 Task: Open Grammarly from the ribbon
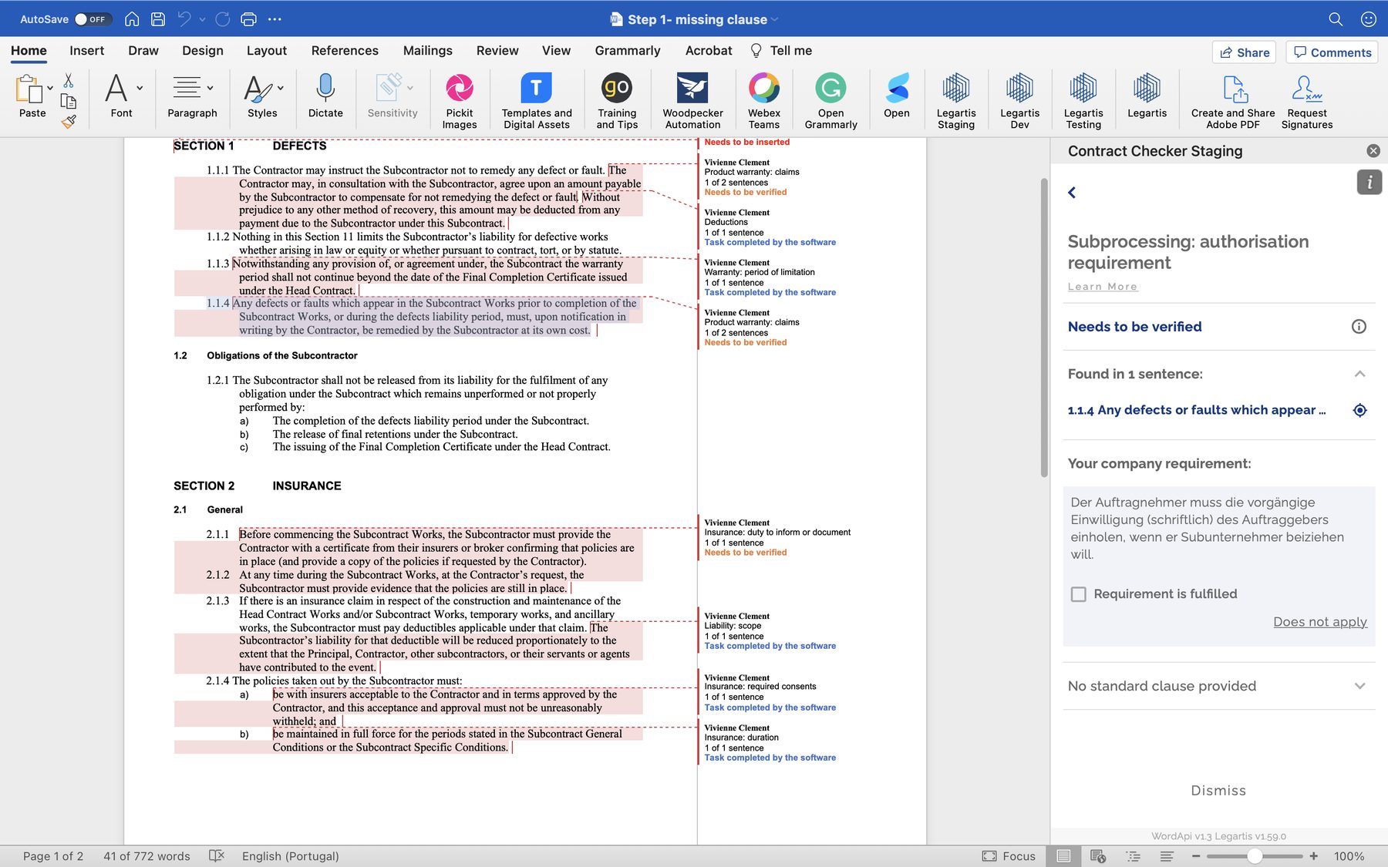(x=831, y=101)
